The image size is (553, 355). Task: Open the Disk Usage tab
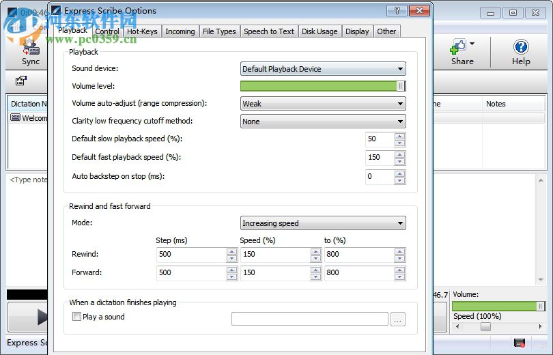point(320,31)
